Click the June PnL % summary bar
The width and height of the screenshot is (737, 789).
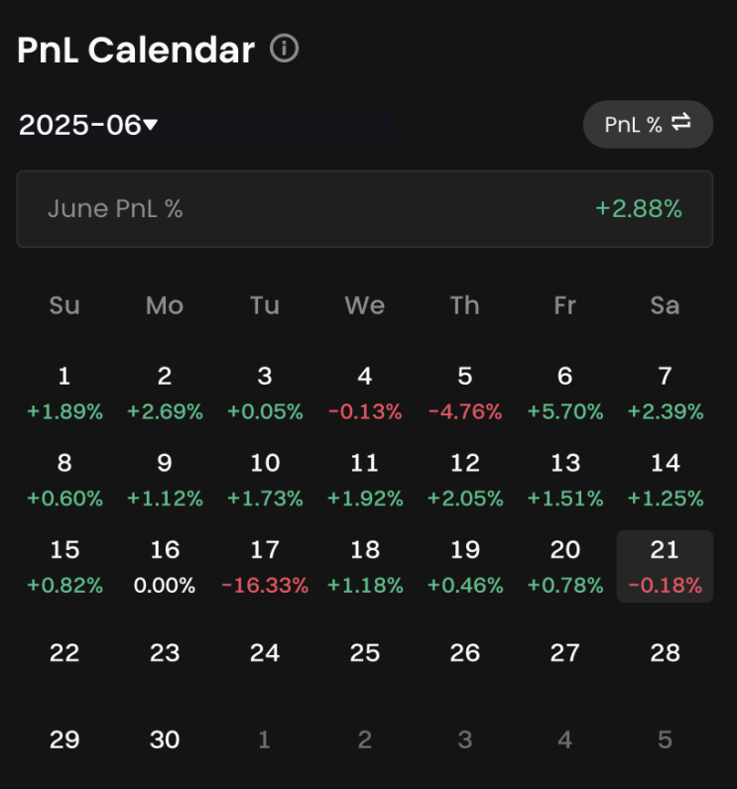(x=364, y=209)
